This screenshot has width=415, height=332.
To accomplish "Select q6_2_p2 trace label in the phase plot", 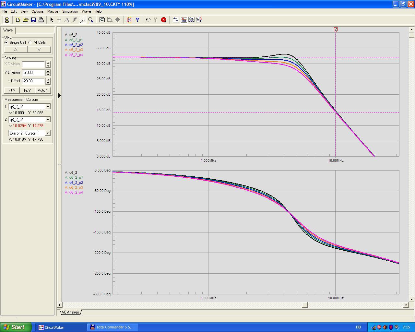I will coord(74,183).
